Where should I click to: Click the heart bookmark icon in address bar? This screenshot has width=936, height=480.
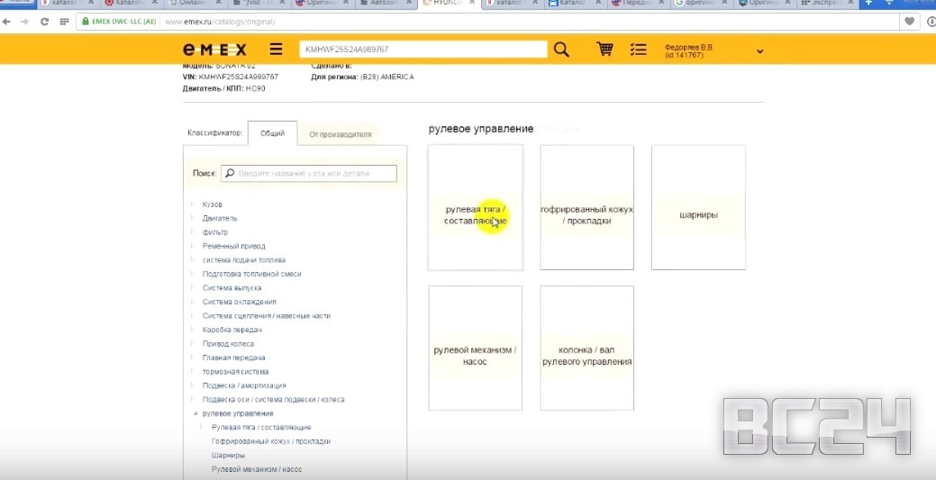pos(911,21)
